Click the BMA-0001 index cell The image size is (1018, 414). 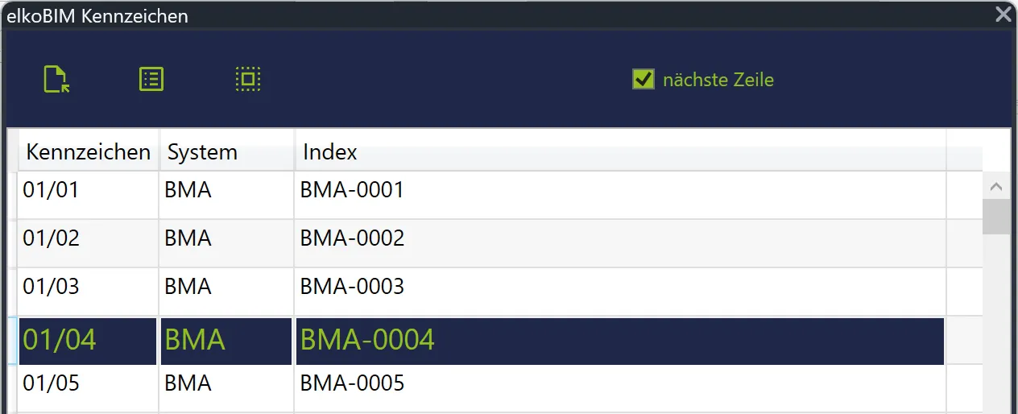click(620, 195)
